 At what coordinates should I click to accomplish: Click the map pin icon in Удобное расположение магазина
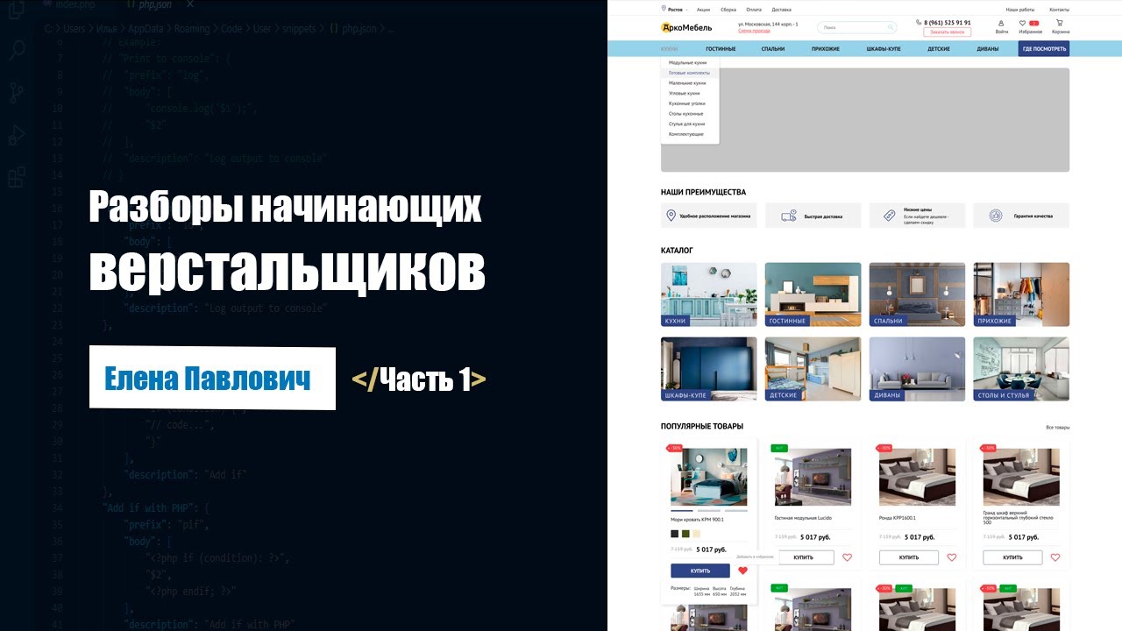[671, 216]
